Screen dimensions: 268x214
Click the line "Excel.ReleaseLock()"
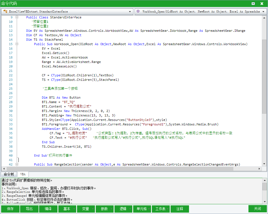pos(59,66)
